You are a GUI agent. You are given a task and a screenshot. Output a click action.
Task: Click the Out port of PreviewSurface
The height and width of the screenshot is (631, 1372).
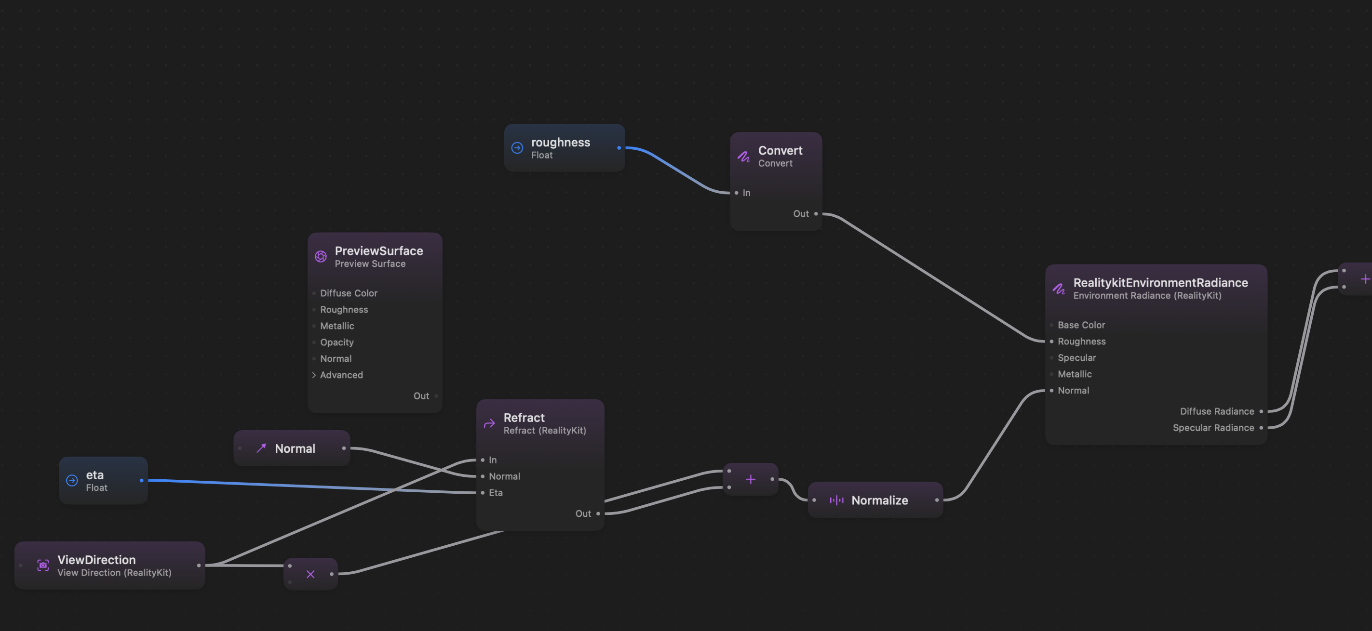point(437,395)
